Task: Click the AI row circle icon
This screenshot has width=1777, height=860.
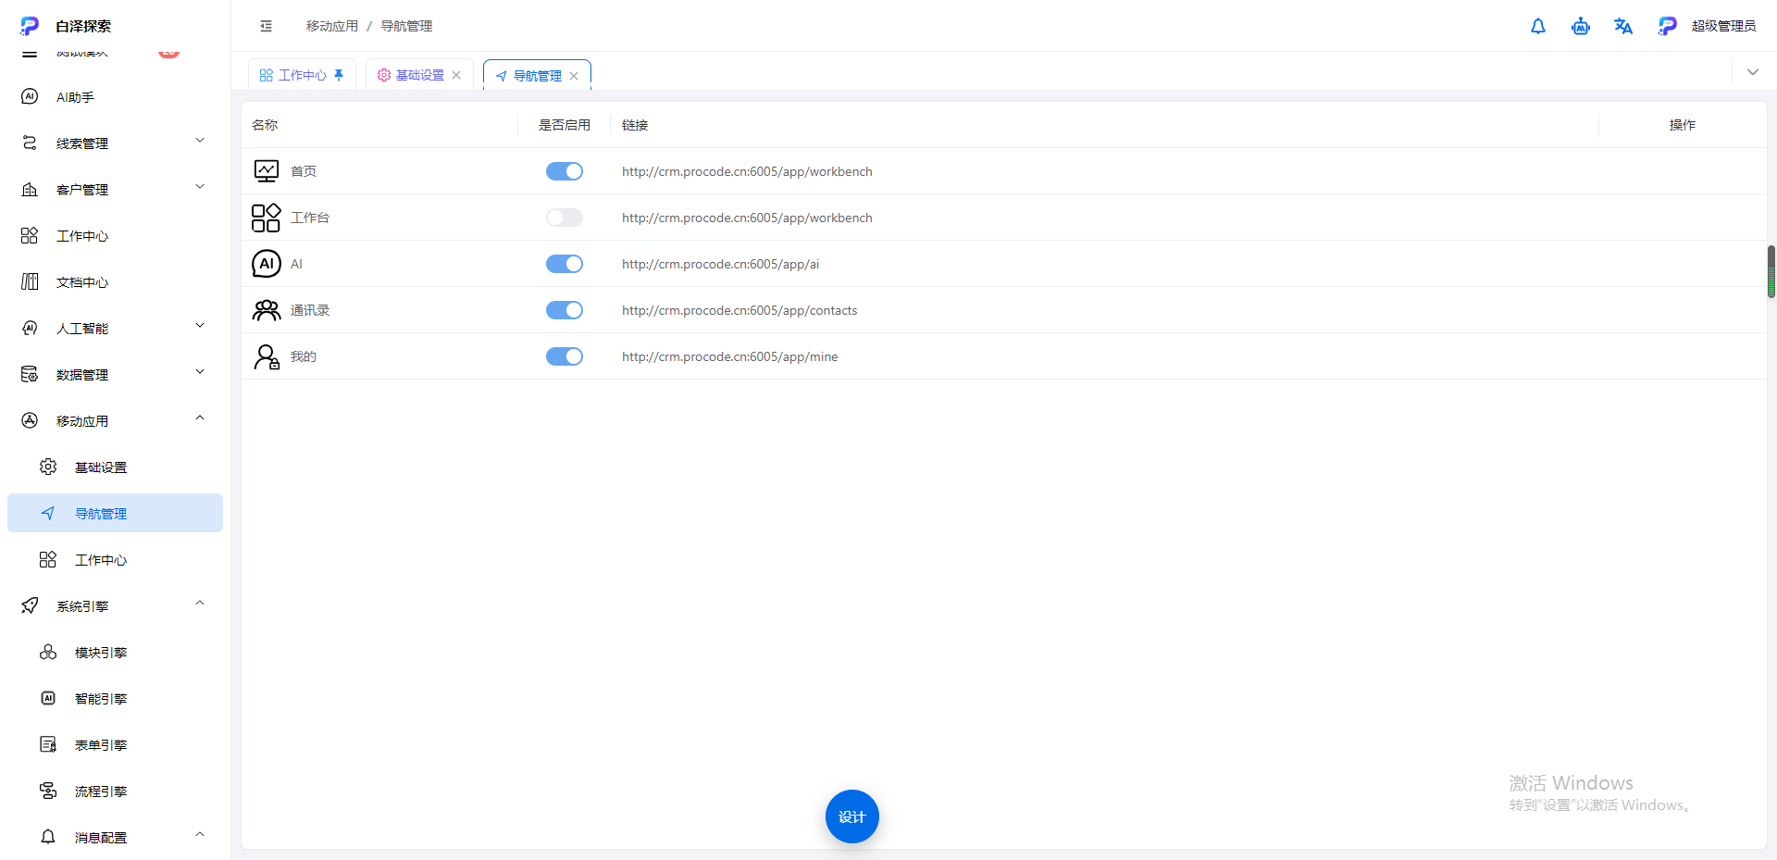Action: 266,264
